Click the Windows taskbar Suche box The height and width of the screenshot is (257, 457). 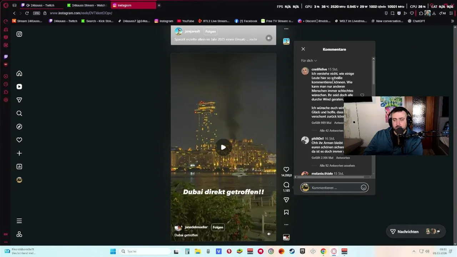tap(145, 251)
